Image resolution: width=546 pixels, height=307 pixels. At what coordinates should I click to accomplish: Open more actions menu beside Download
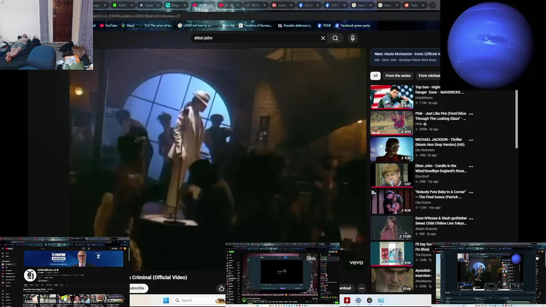(x=361, y=288)
